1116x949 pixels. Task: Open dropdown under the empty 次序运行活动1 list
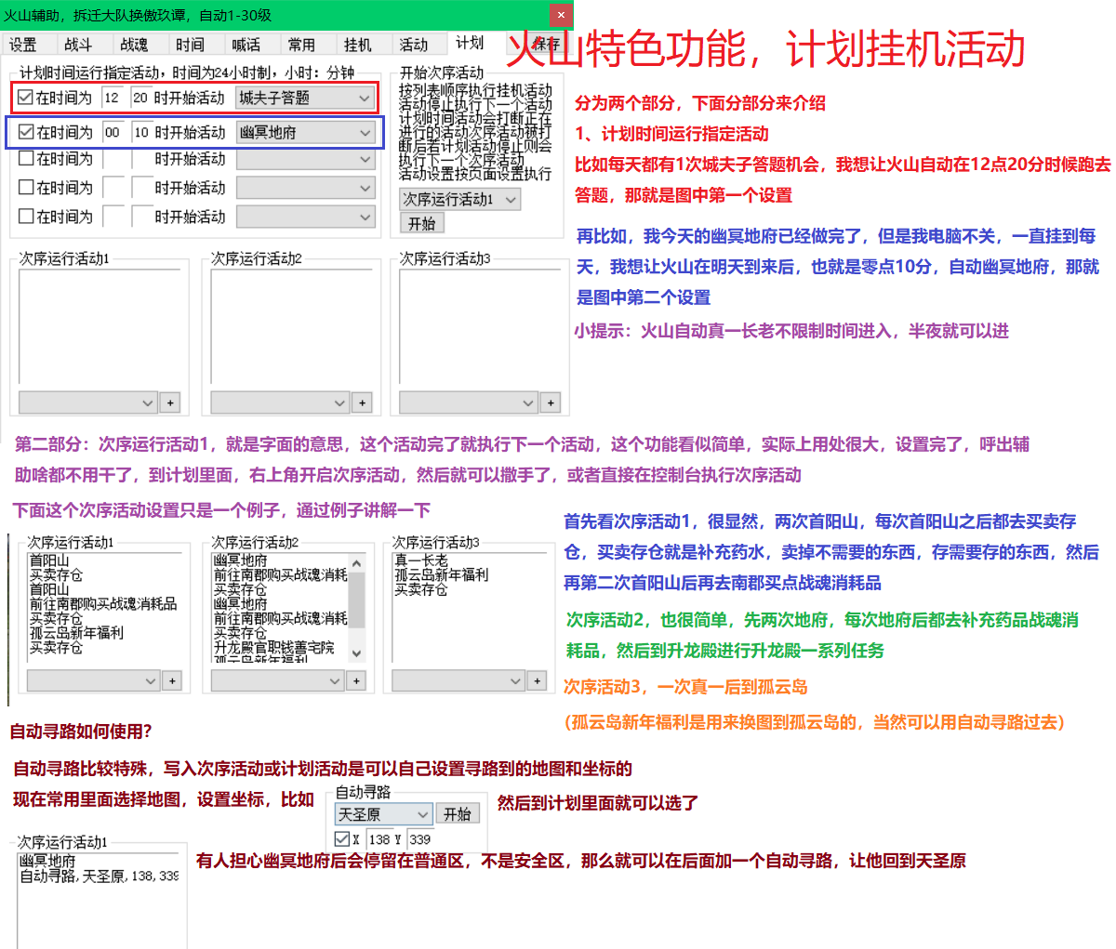pyautogui.click(x=87, y=403)
